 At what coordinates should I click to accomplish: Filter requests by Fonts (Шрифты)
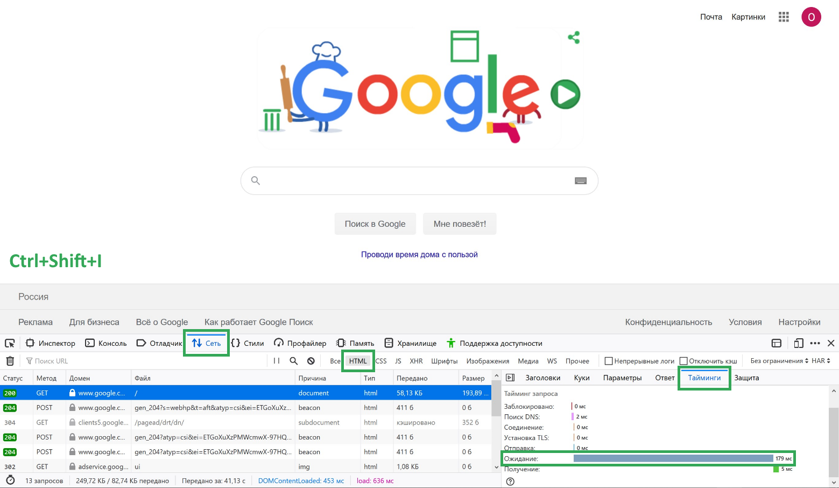[x=445, y=361]
